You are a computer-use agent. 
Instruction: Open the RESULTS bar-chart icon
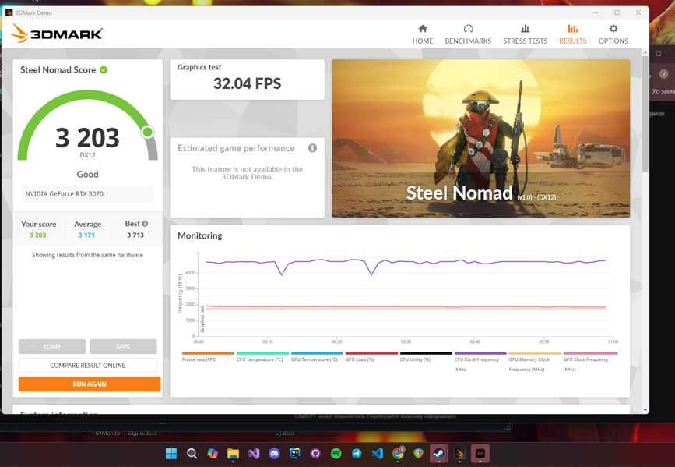click(572, 29)
